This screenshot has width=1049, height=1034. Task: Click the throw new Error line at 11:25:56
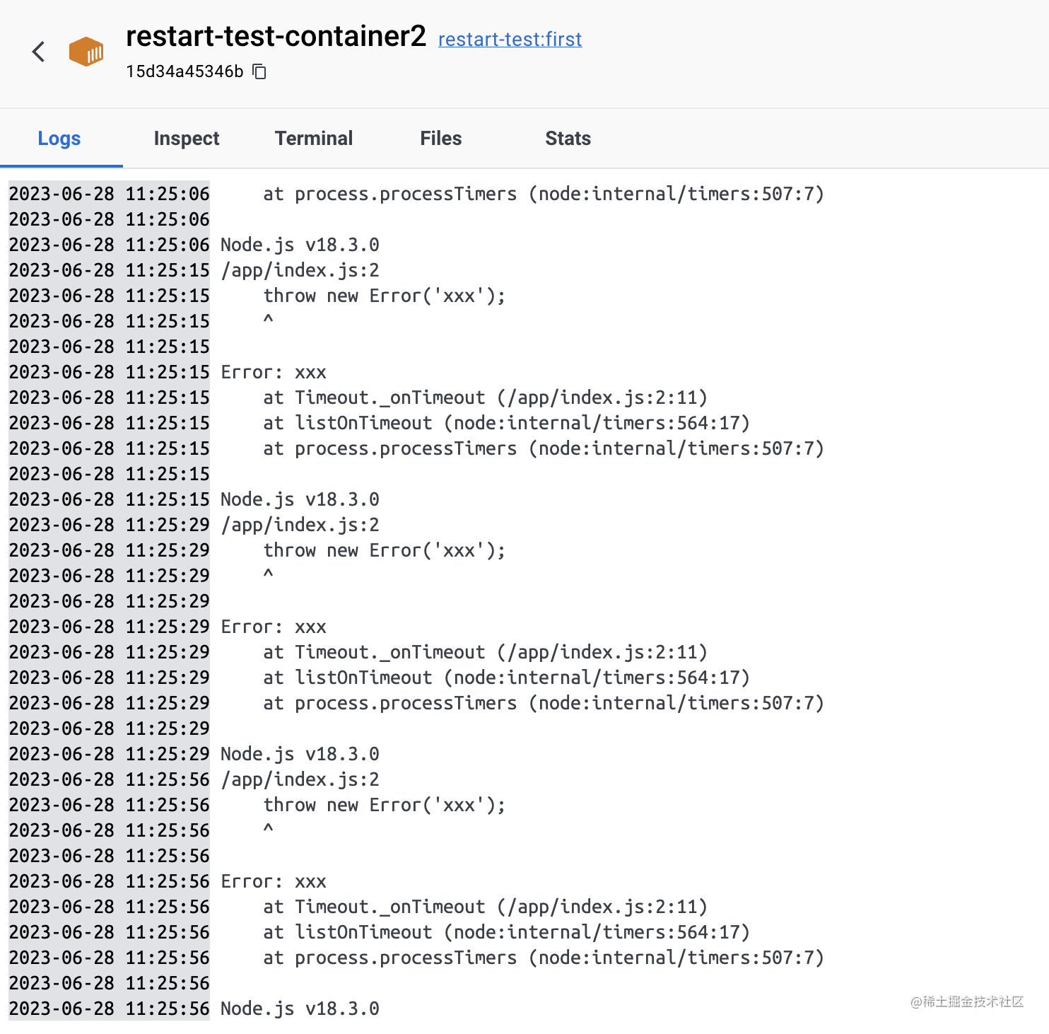pos(384,805)
